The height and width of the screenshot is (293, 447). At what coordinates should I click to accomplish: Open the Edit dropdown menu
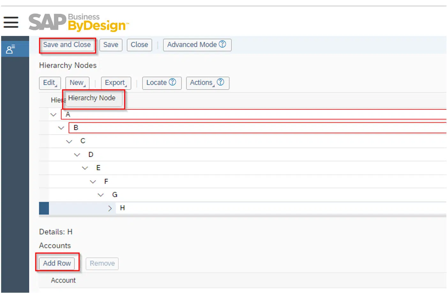[x=50, y=83]
